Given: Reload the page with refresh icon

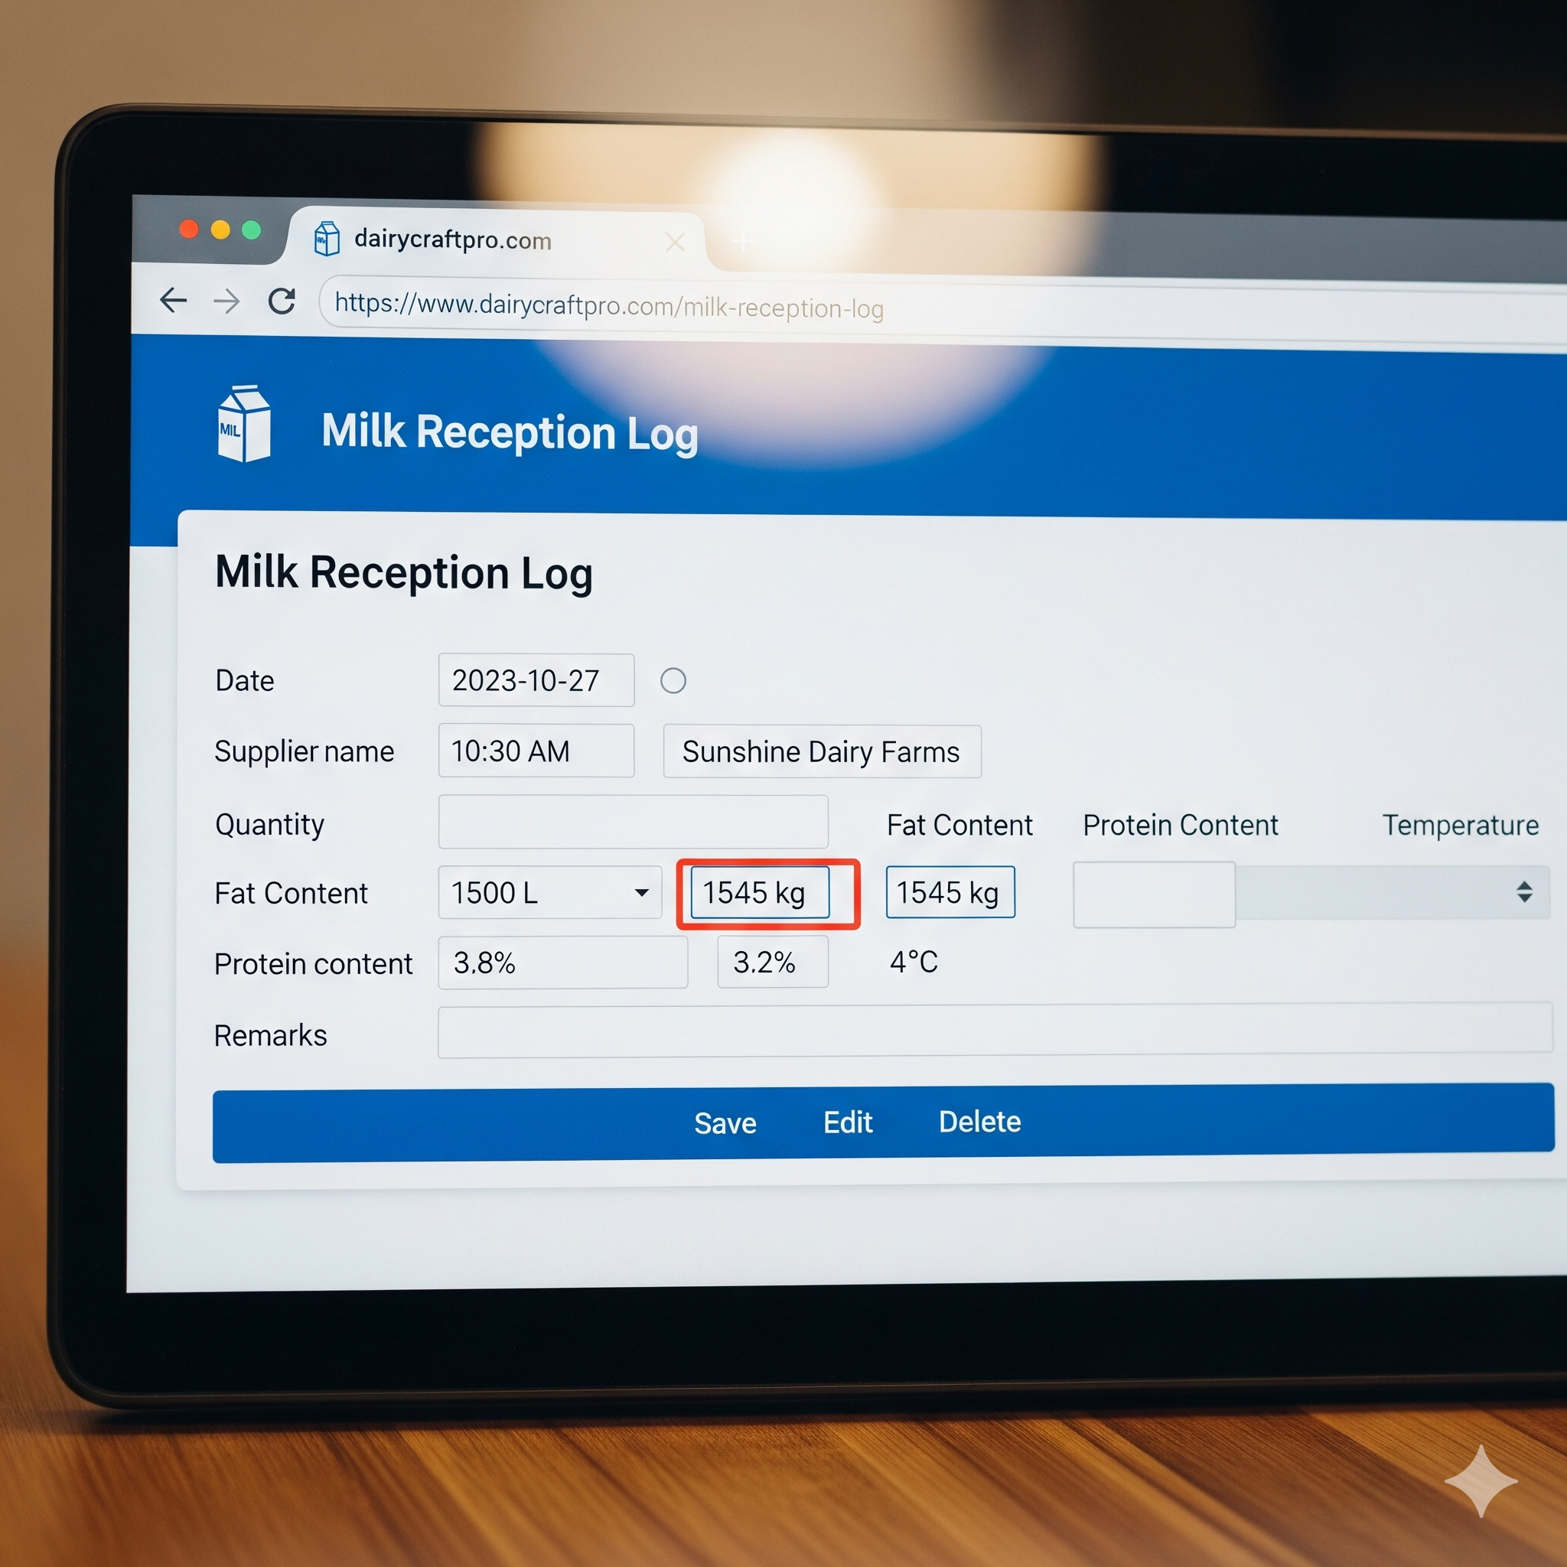Looking at the screenshot, I should tap(282, 301).
